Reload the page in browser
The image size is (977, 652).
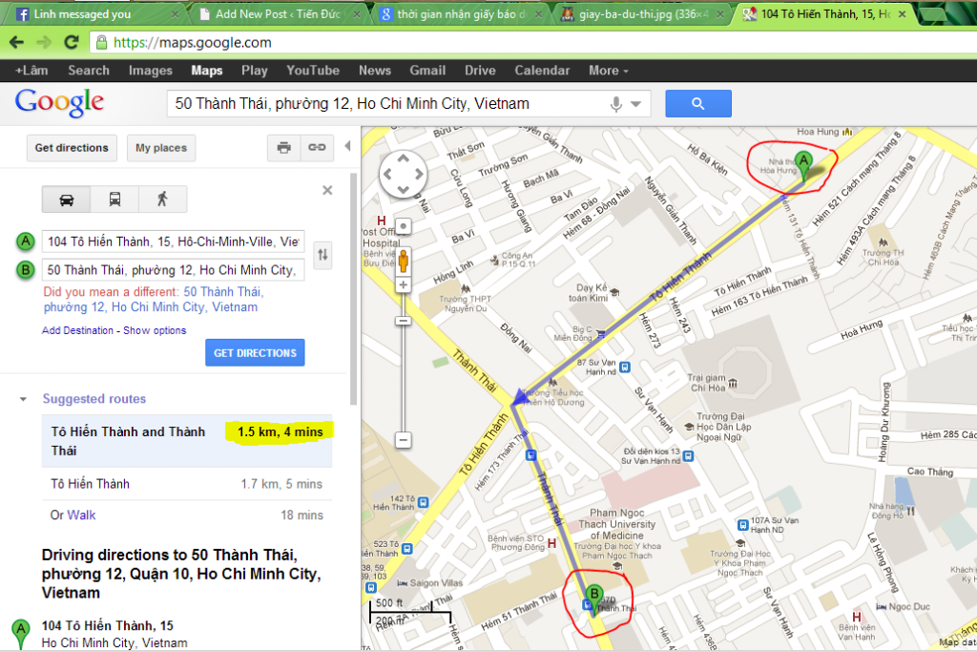pos(71,42)
